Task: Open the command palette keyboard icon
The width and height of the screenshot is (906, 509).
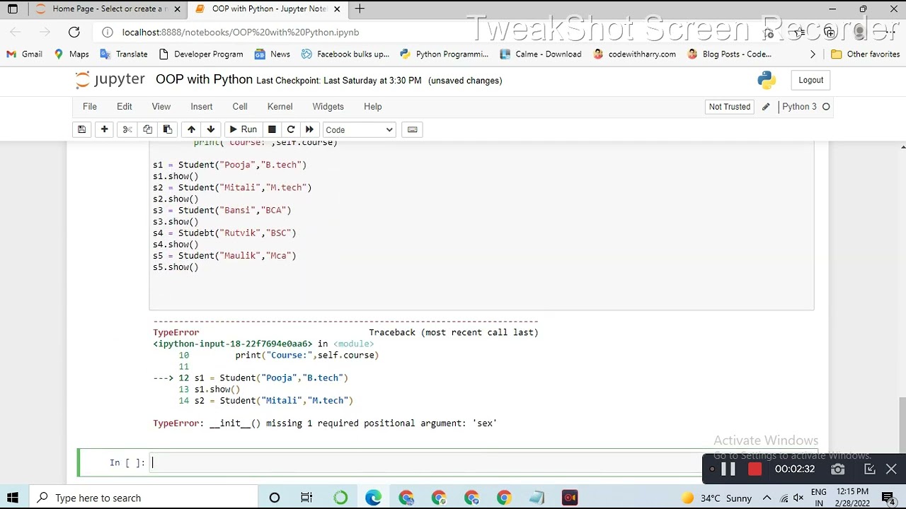Action: [x=413, y=129]
